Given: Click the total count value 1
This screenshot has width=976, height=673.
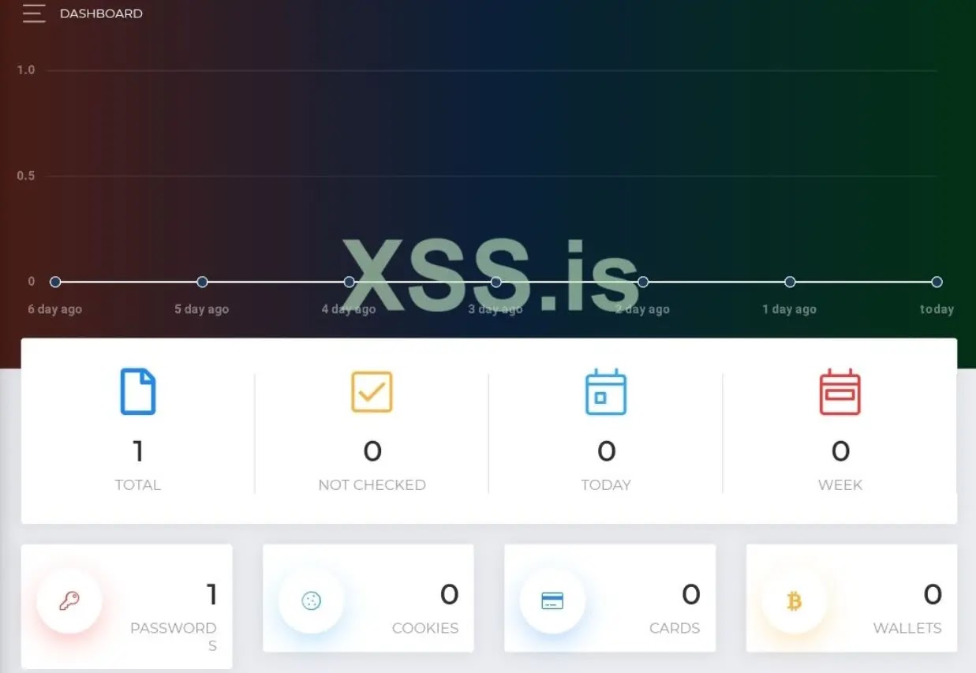Looking at the screenshot, I should coord(138,451).
